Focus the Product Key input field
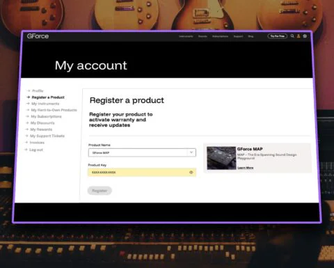The width and height of the screenshot is (334, 268). pyautogui.click(x=142, y=172)
